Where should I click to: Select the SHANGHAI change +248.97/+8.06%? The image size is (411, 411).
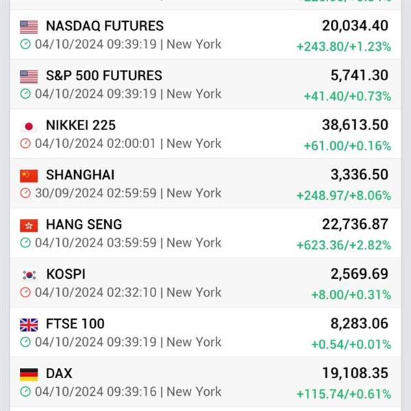pyautogui.click(x=344, y=196)
